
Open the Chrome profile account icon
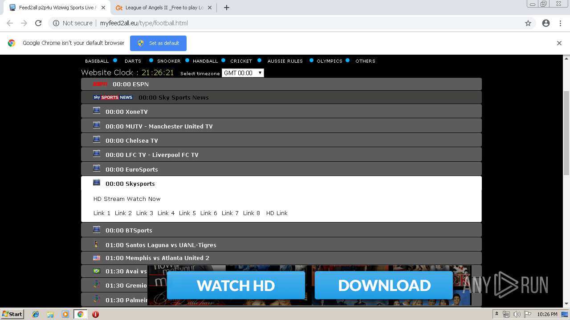(x=546, y=23)
